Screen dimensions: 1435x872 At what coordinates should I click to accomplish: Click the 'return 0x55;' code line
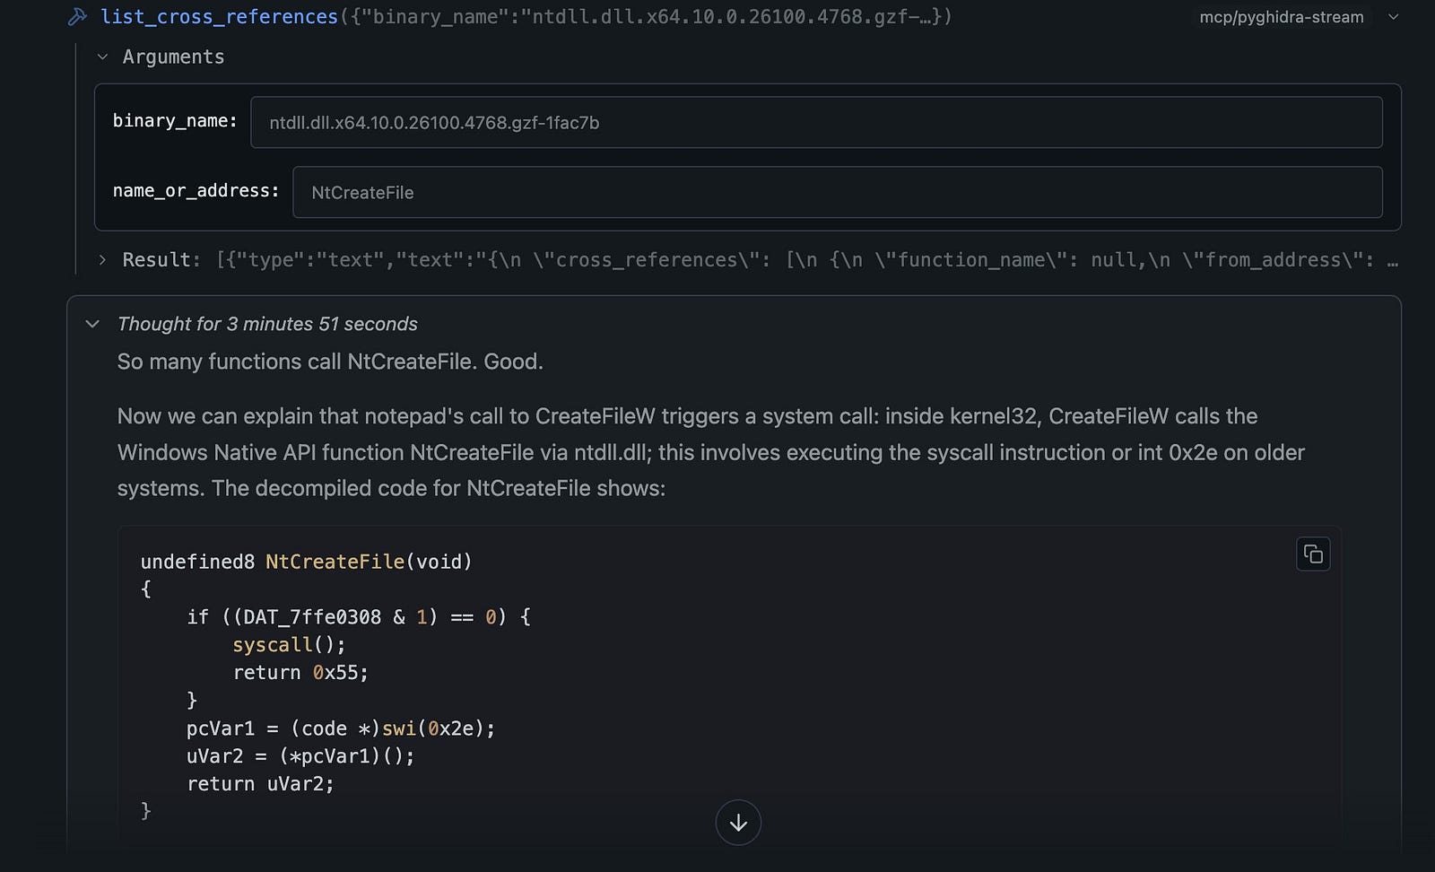pyautogui.click(x=300, y=673)
